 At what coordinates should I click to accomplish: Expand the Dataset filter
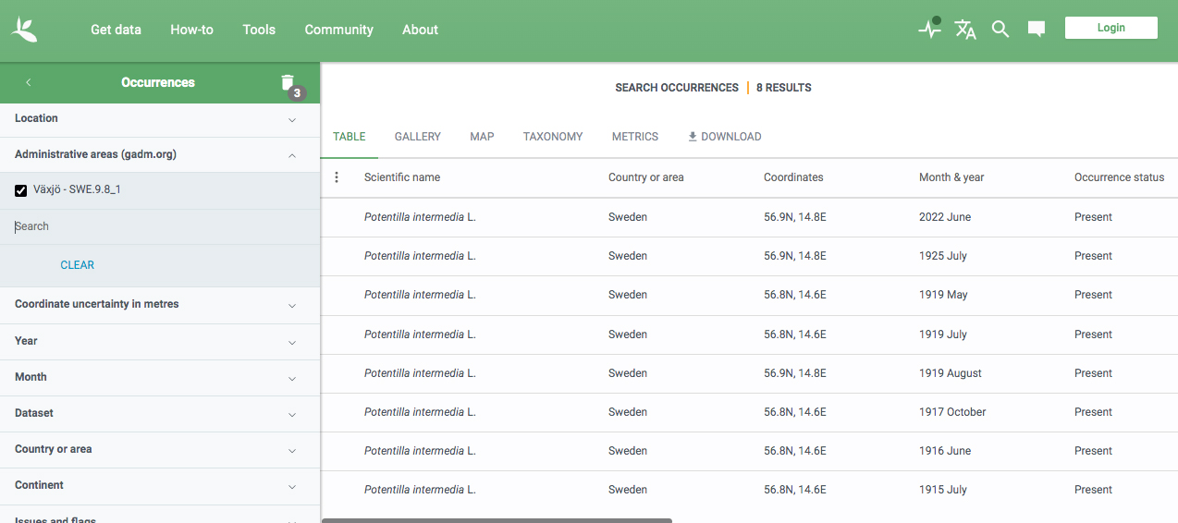pyautogui.click(x=159, y=414)
